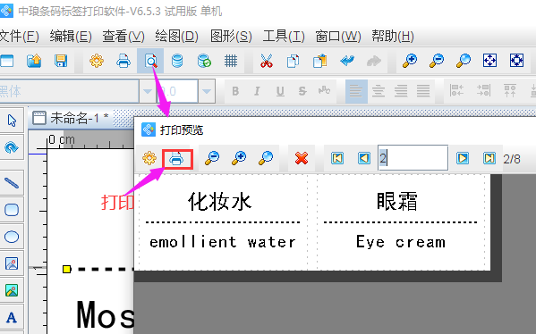Image resolution: width=536 pixels, height=334 pixels.
Task: Click the scissors cut icon
Action: click(267, 61)
